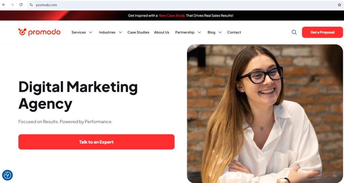This screenshot has height=183, width=344.
Task: Bookmark this page with the star icon
Action: click(x=339, y=5)
